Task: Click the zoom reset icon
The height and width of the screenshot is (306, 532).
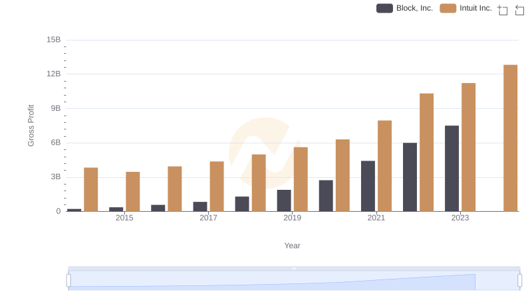Action: [x=519, y=10]
